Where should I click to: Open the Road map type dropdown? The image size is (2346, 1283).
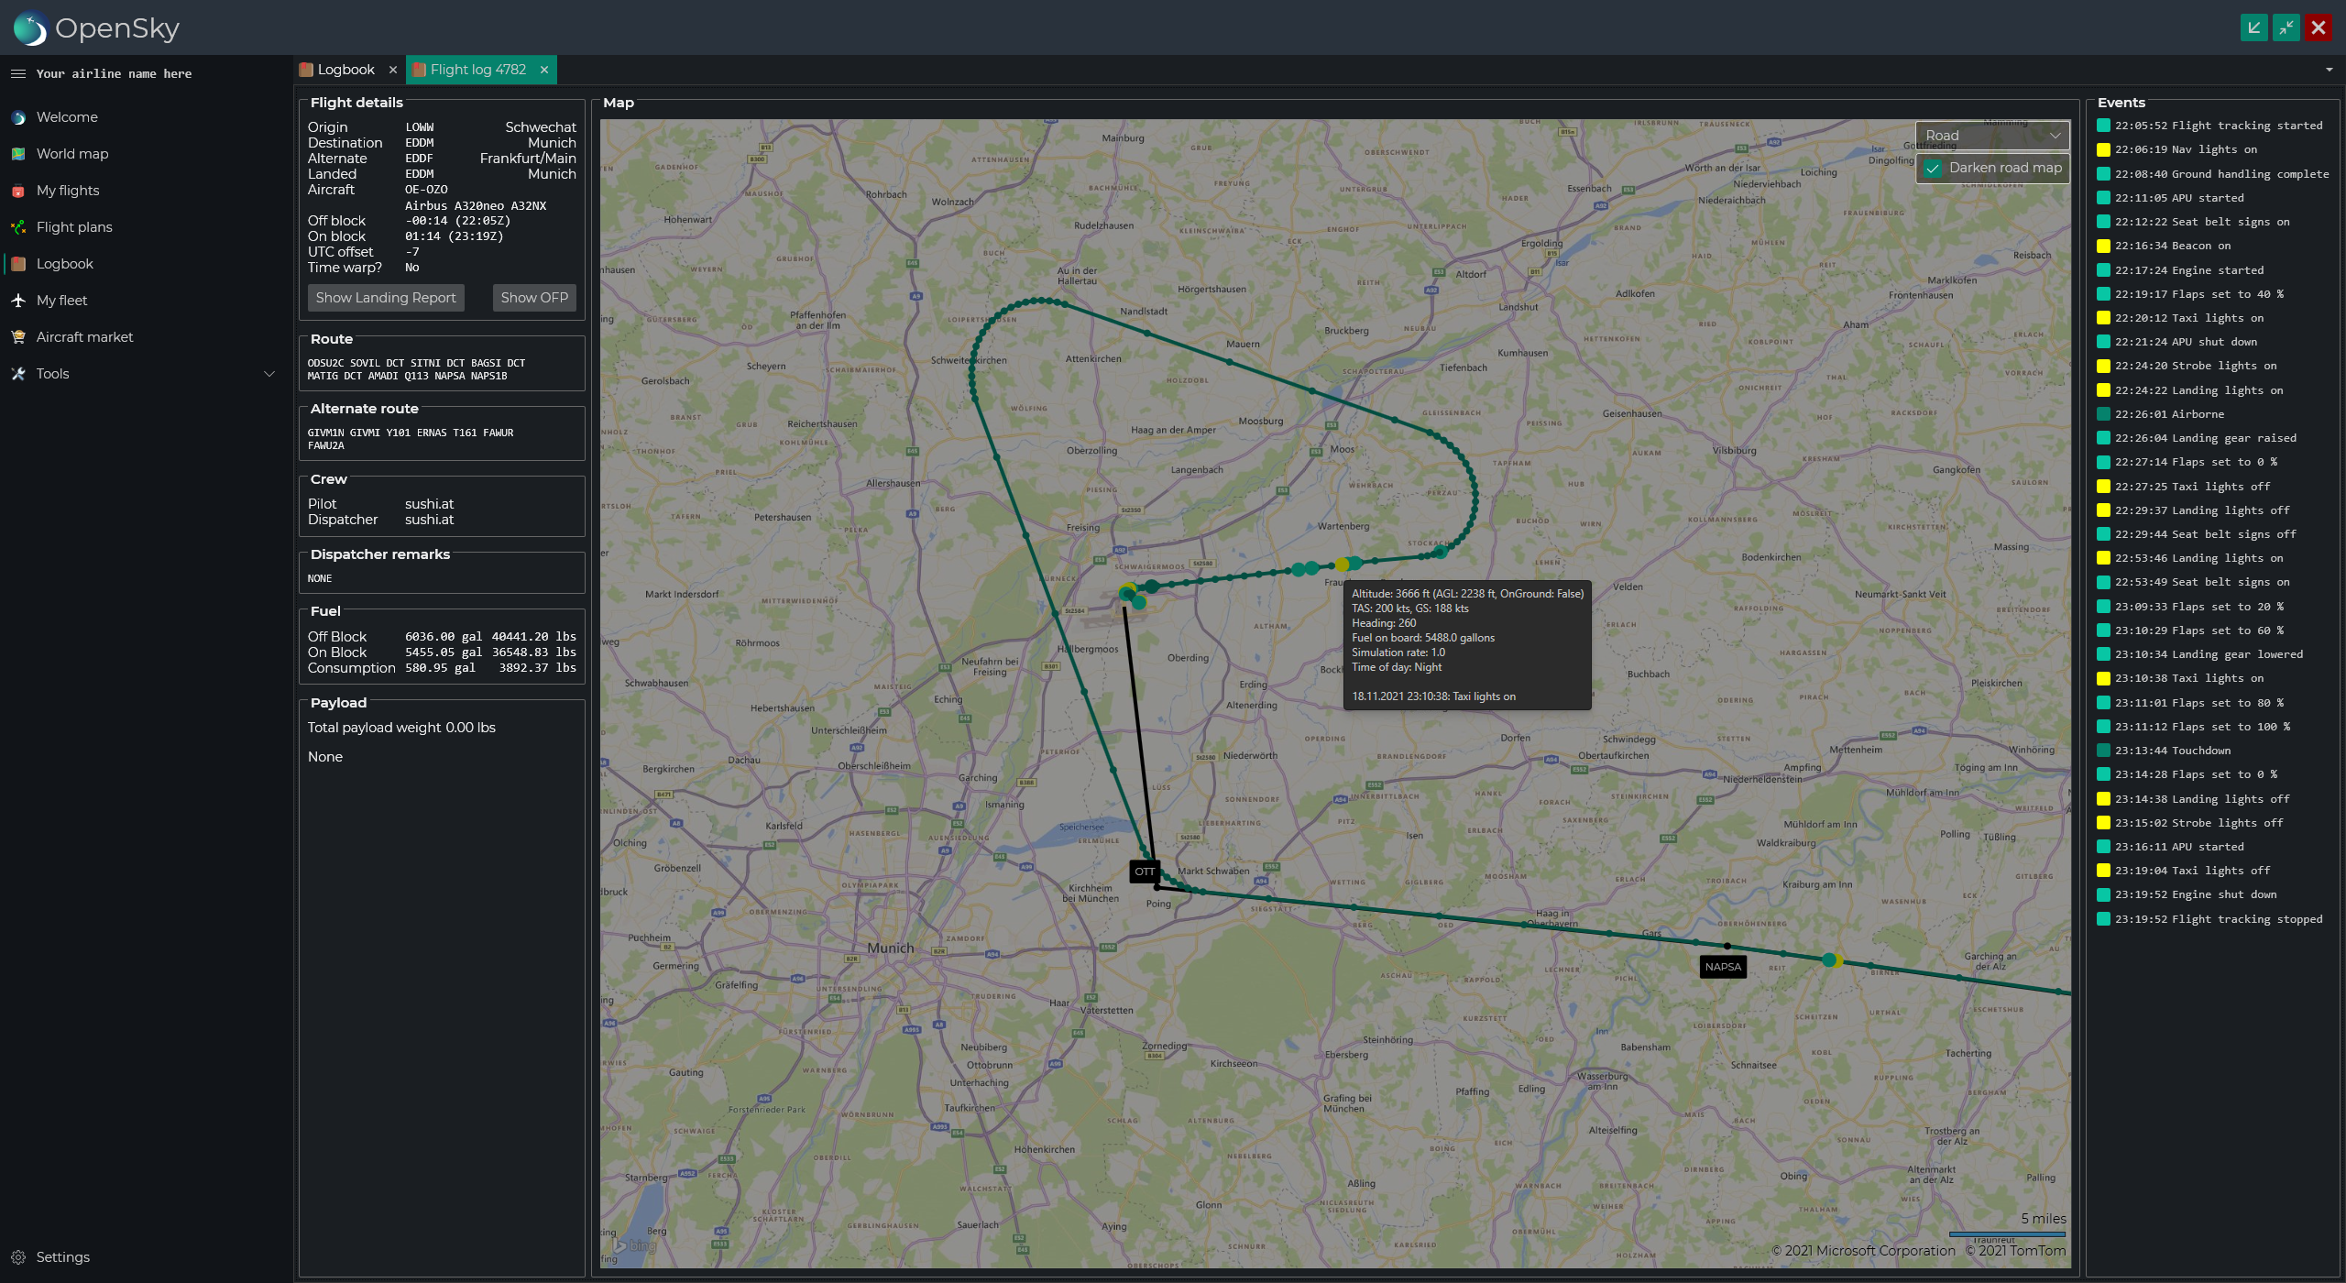[1991, 136]
